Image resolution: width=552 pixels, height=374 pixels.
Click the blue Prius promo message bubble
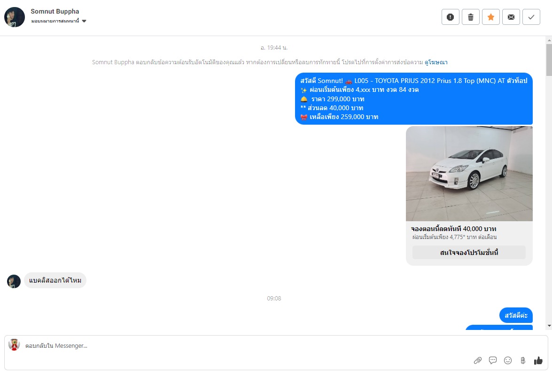(x=414, y=99)
